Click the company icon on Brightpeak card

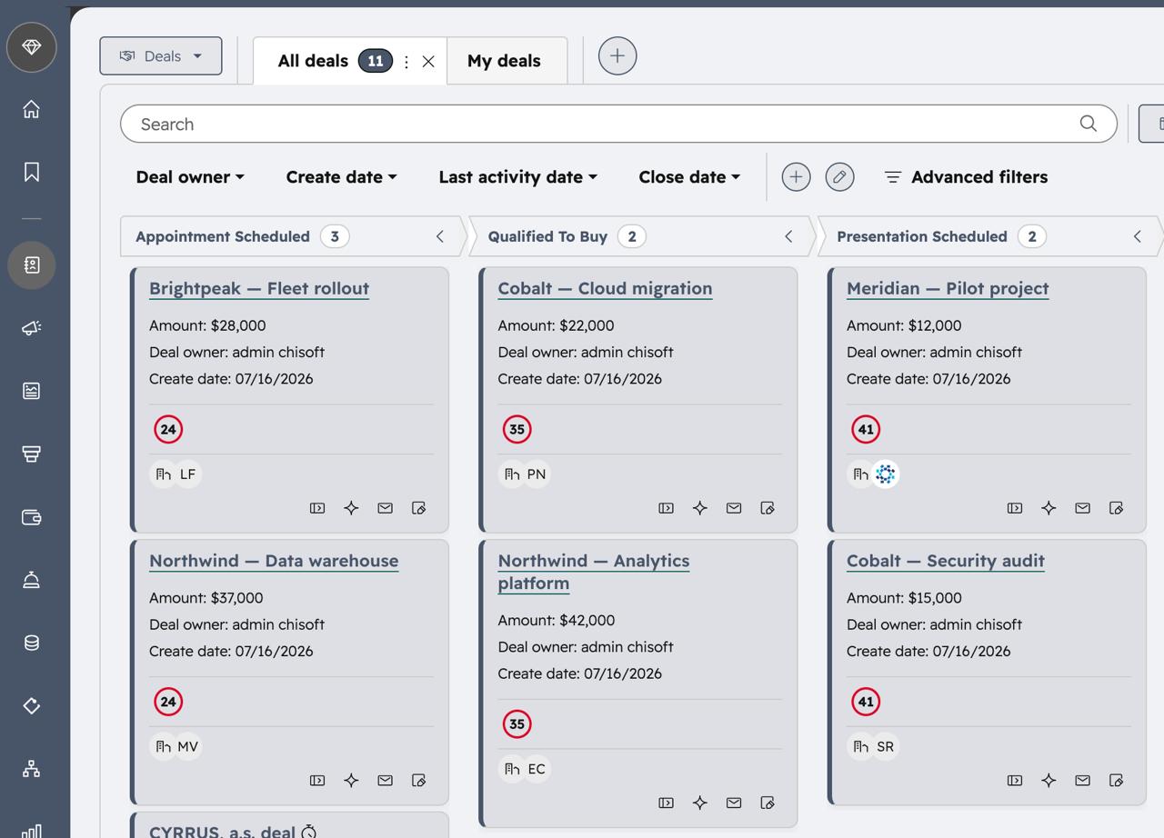coord(163,474)
